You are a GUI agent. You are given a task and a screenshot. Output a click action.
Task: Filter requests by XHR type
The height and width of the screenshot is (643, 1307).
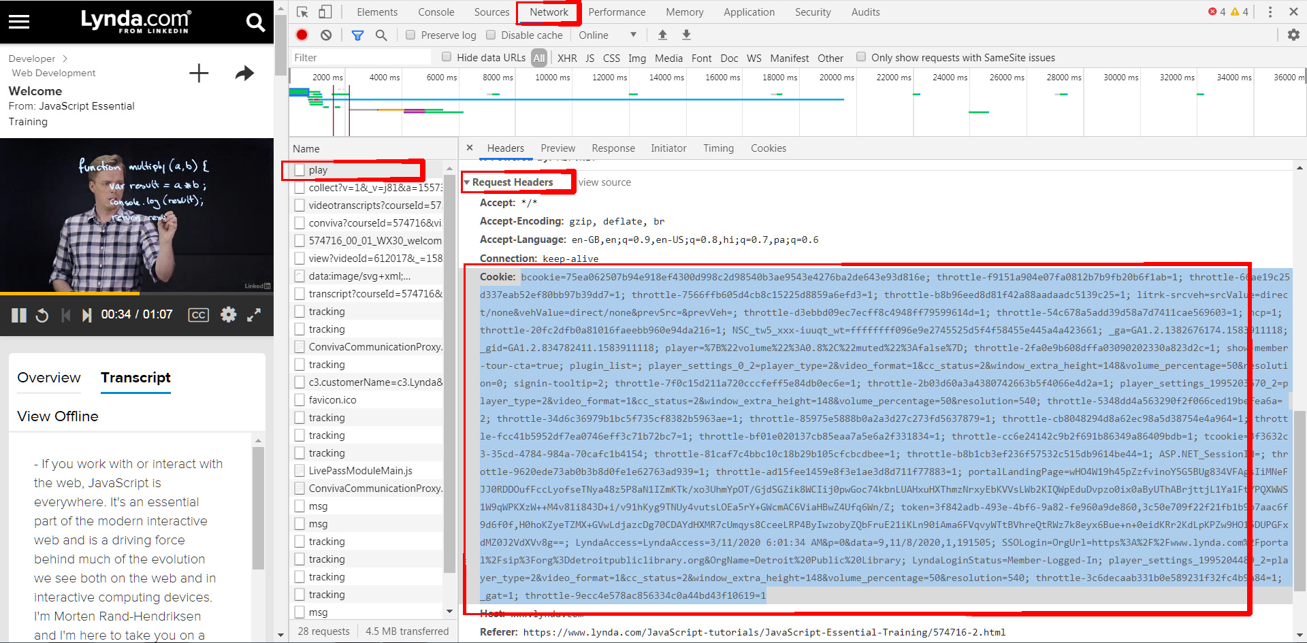click(x=567, y=58)
